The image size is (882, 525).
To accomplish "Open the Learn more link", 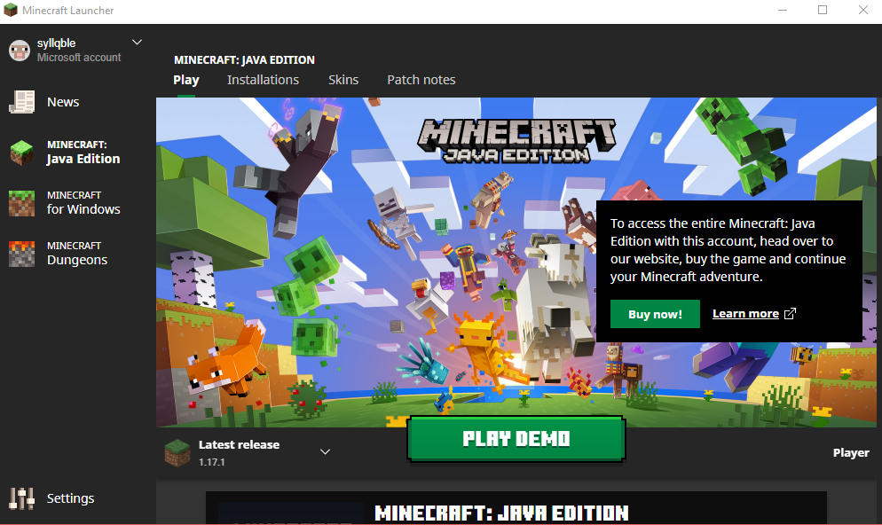I will click(745, 314).
